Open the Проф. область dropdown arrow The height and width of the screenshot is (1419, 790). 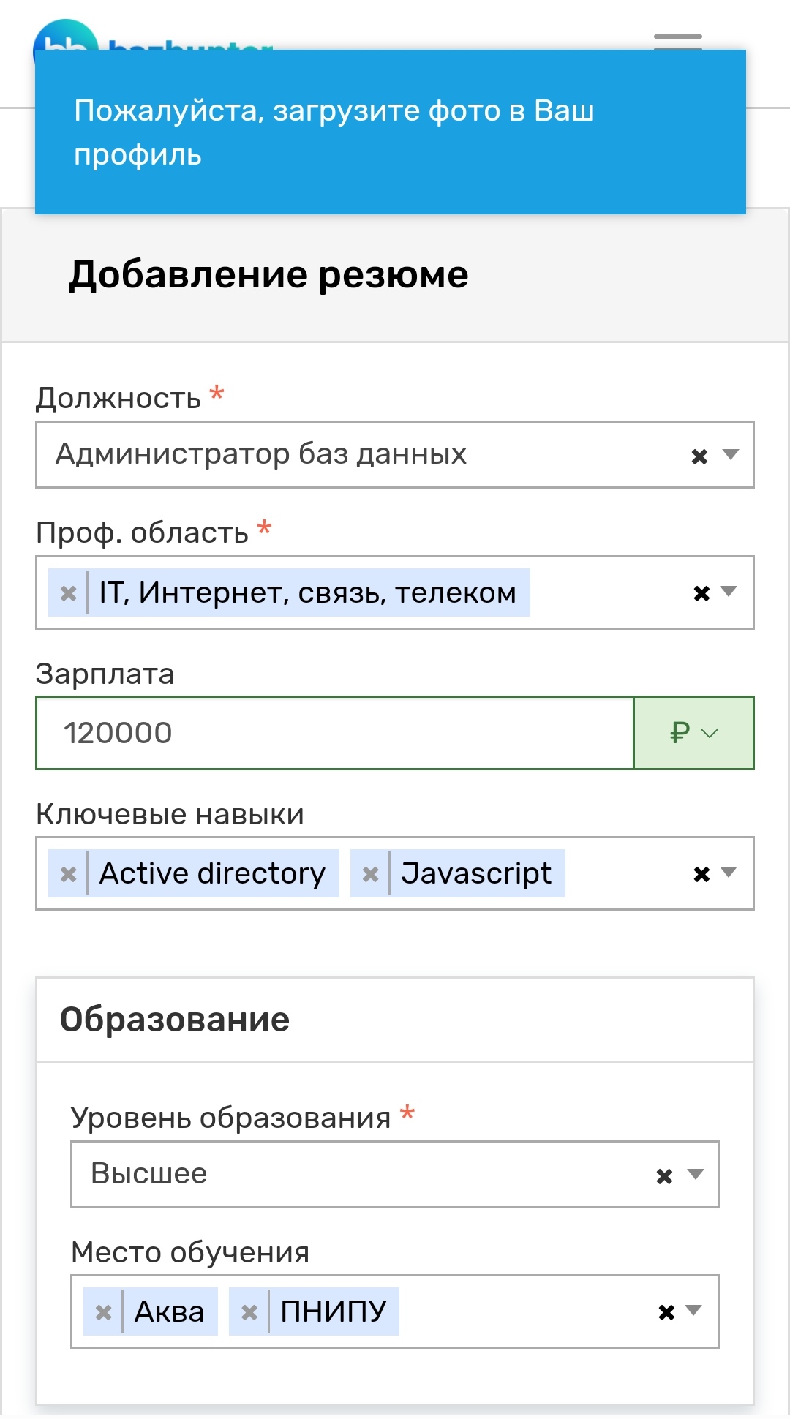coord(729,591)
